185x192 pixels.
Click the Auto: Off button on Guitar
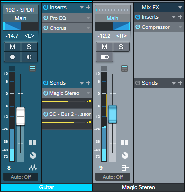[x=21, y=177]
